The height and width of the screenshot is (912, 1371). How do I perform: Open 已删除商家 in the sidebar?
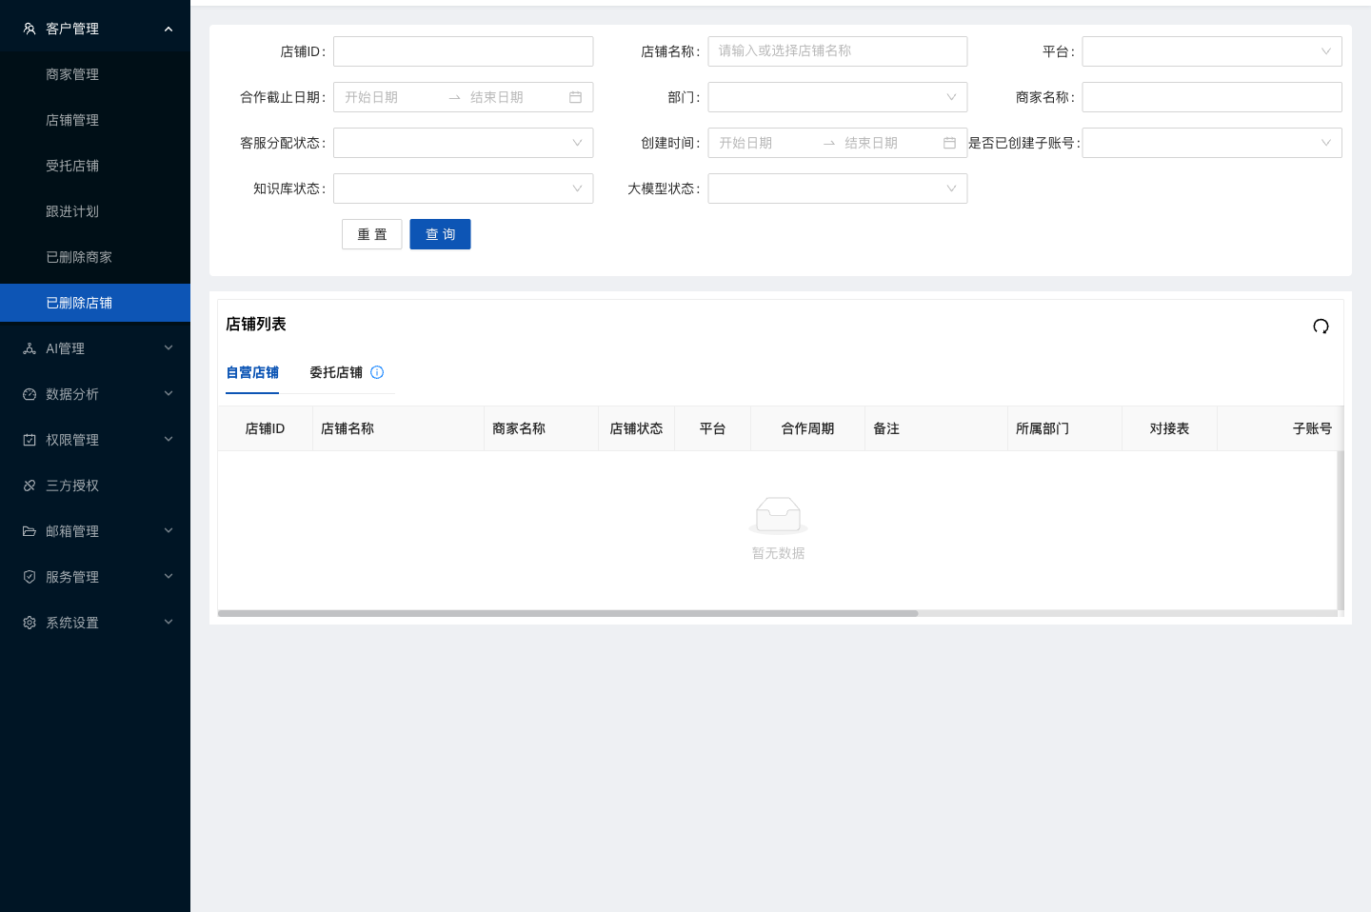95,257
